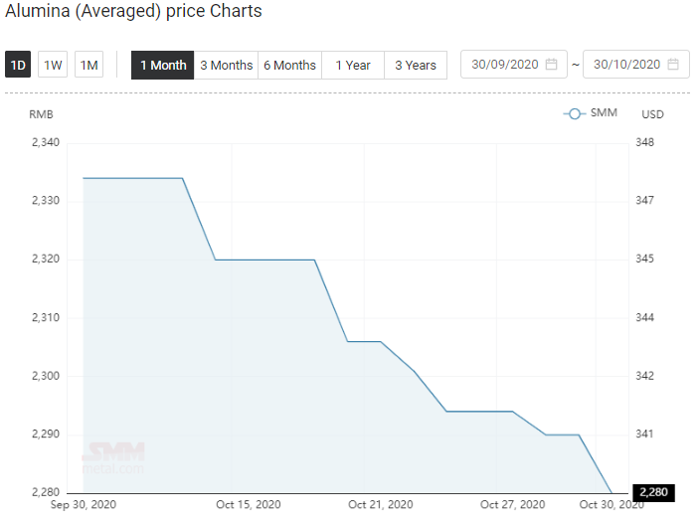Click the end date field 30/10/2020
The height and width of the screenshot is (525, 700).
[626, 65]
